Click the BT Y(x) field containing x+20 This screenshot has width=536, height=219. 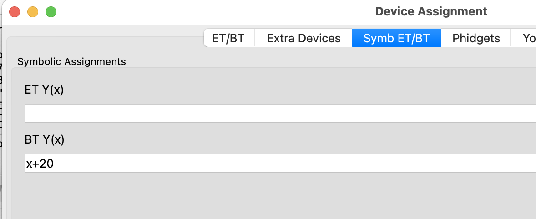click(280, 164)
